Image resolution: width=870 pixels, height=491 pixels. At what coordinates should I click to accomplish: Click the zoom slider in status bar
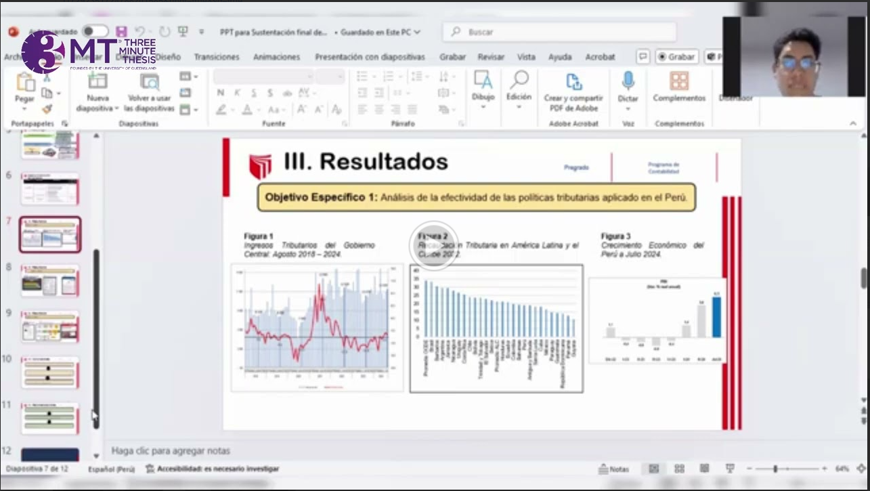[775, 469]
